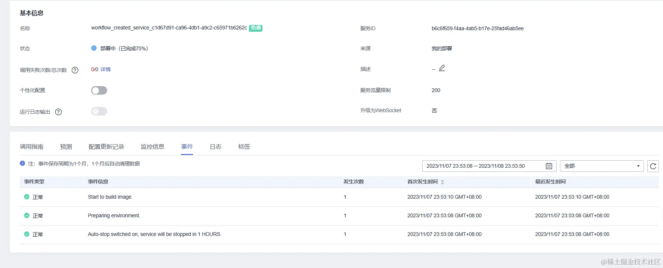Screen dimensions: 663x268
Task: Switch to the 调用指南 tab
Action: [x=32, y=147]
